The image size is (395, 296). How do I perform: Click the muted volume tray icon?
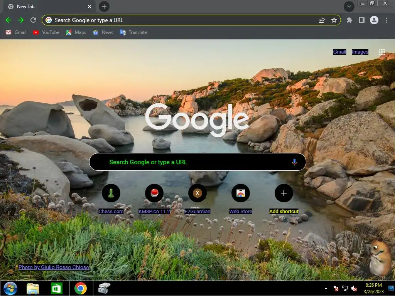point(354,288)
